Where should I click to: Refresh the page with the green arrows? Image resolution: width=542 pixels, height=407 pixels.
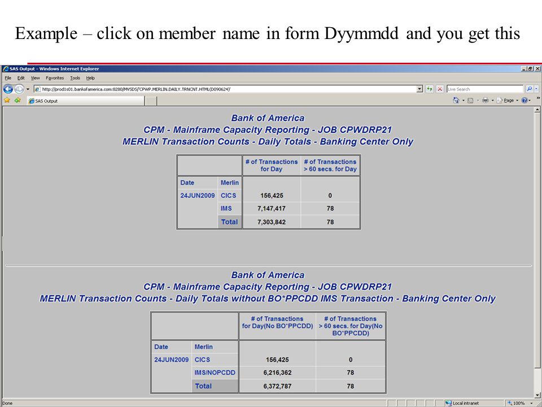pyautogui.click(x=429, y=89)
